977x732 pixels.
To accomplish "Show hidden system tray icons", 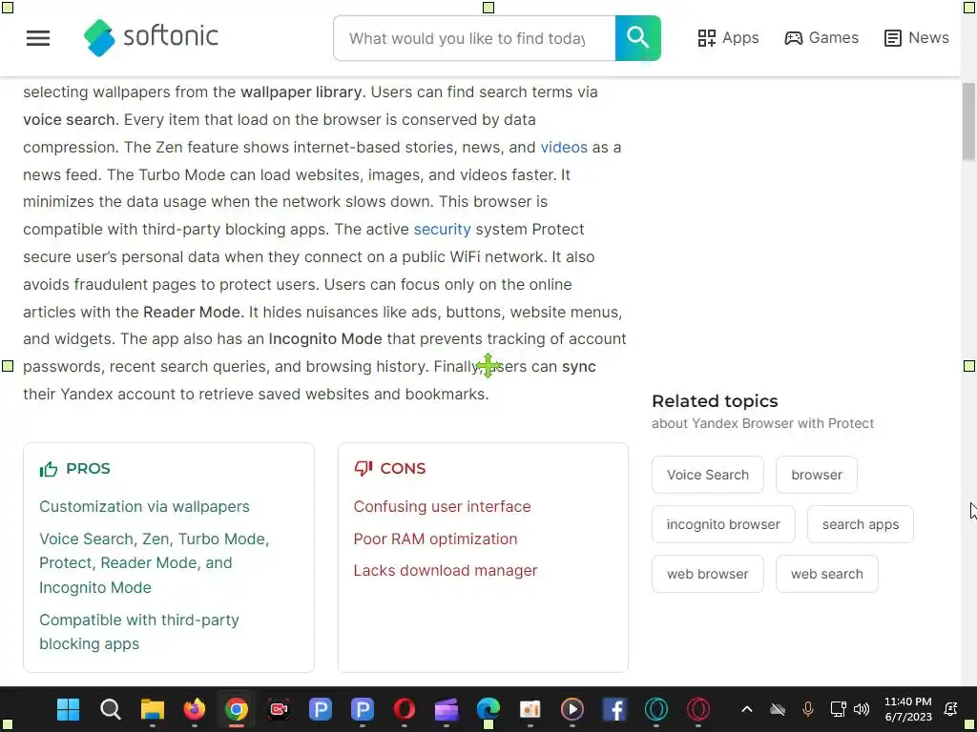I will (746, 709).
